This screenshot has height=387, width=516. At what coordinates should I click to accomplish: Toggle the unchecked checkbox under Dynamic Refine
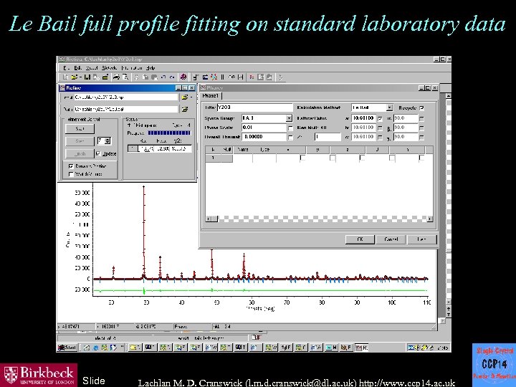pos(71,174)
